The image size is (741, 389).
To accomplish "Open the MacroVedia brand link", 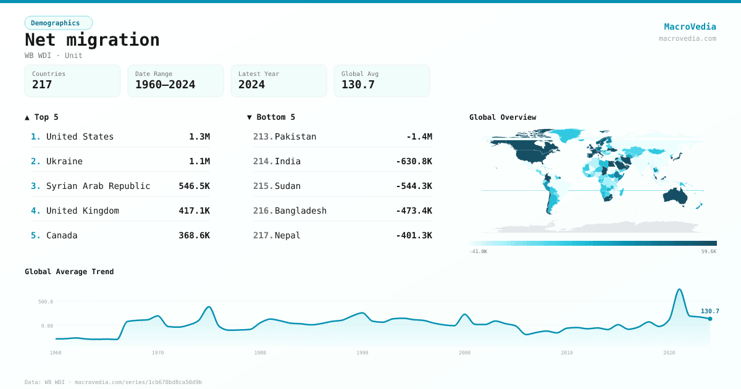I will [x=690, y=27].
